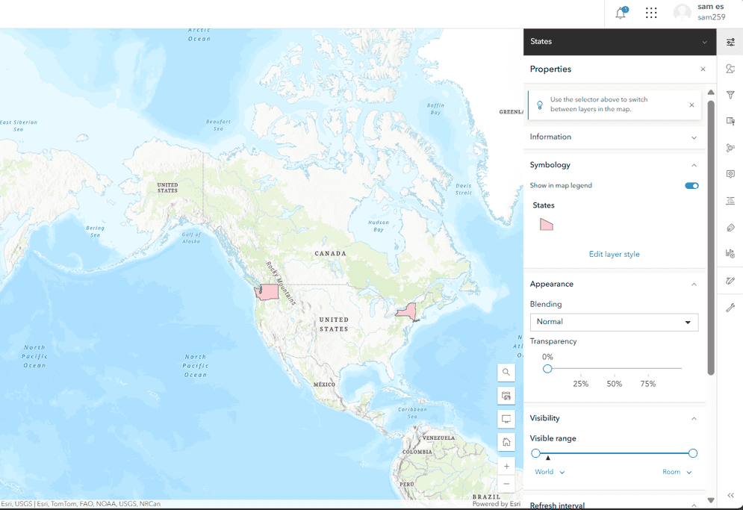Click Edit layer style link
Image resolution: width=743 pixels, height=510 pixels.
[614, 255]
